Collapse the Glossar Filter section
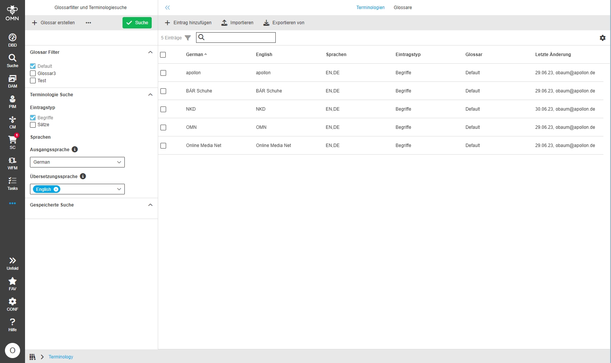 point(150,52)
